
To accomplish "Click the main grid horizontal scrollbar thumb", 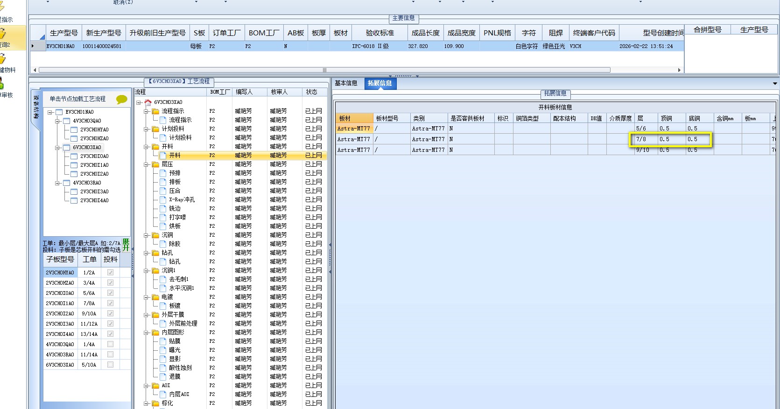I will (324, 70).
